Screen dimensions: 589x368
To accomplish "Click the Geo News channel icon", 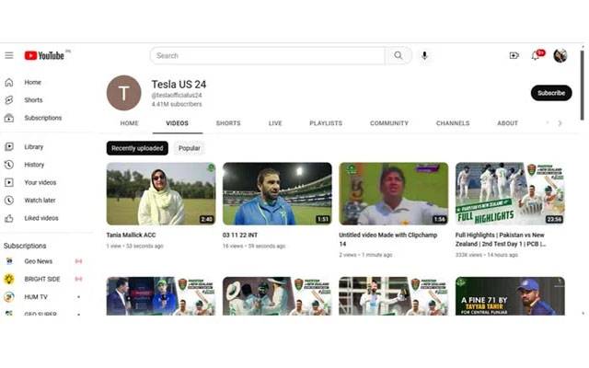I will [x=9, y=261].
